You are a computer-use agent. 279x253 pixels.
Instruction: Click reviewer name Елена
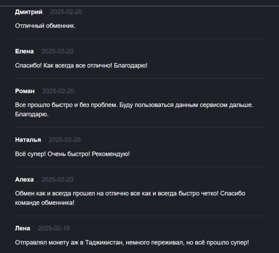tap(25, 51)
